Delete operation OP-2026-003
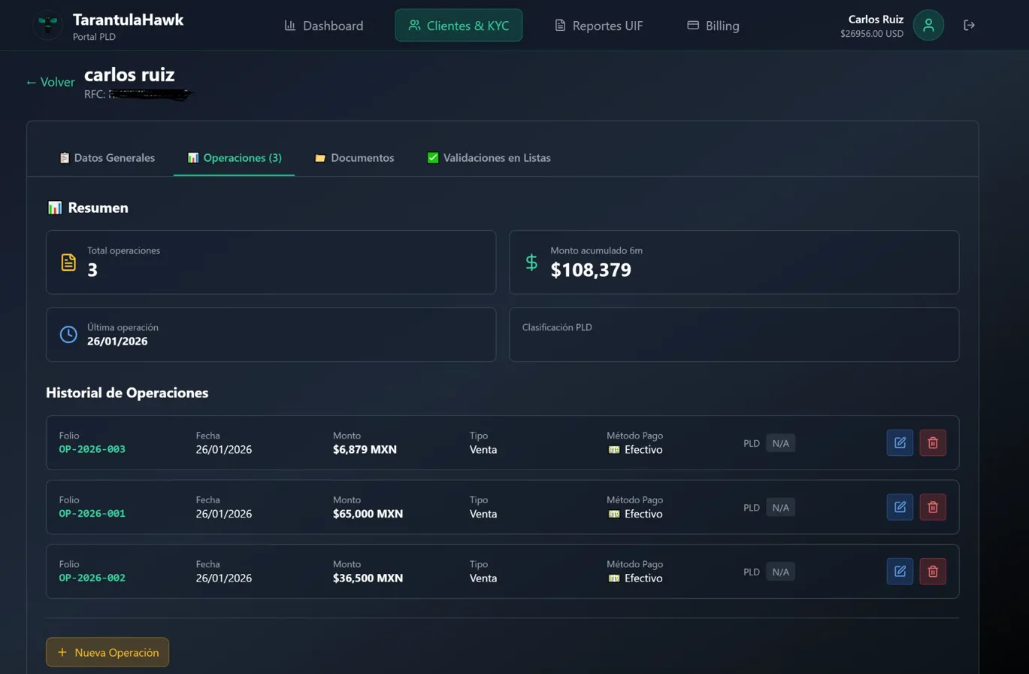Viewport: 1029px width, 674px height. [933, 443]
